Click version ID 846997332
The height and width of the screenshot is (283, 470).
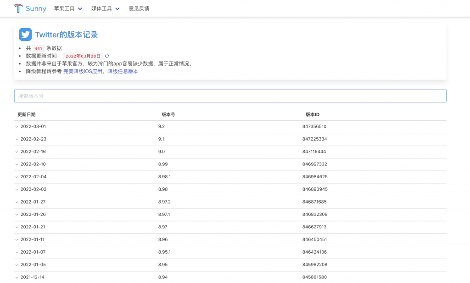point(315,164)
